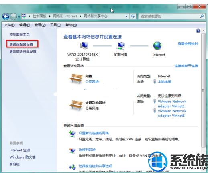Screen dimensions: 208x173
Task: Open the 文件(F) menu
Action: (9, 25)
